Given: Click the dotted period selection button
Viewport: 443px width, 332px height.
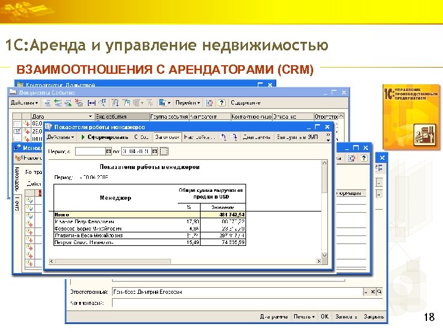Looking at the screenshot, I should [164, 152].
